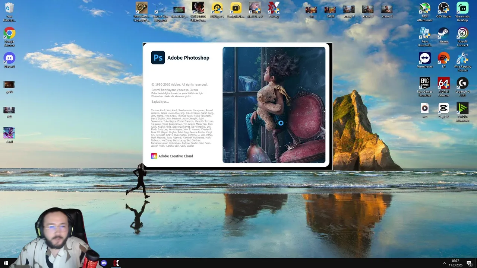Select the 'shr' video file thumbnail
Image resolution: width=477 pixels, height=268 pixels.
tap(311, 10)
